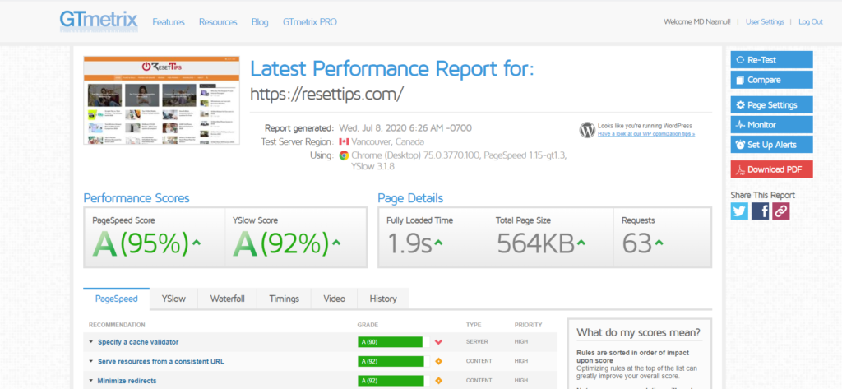Open the History tab
This screenshot has height=389, width=842.
coord(383,299)
